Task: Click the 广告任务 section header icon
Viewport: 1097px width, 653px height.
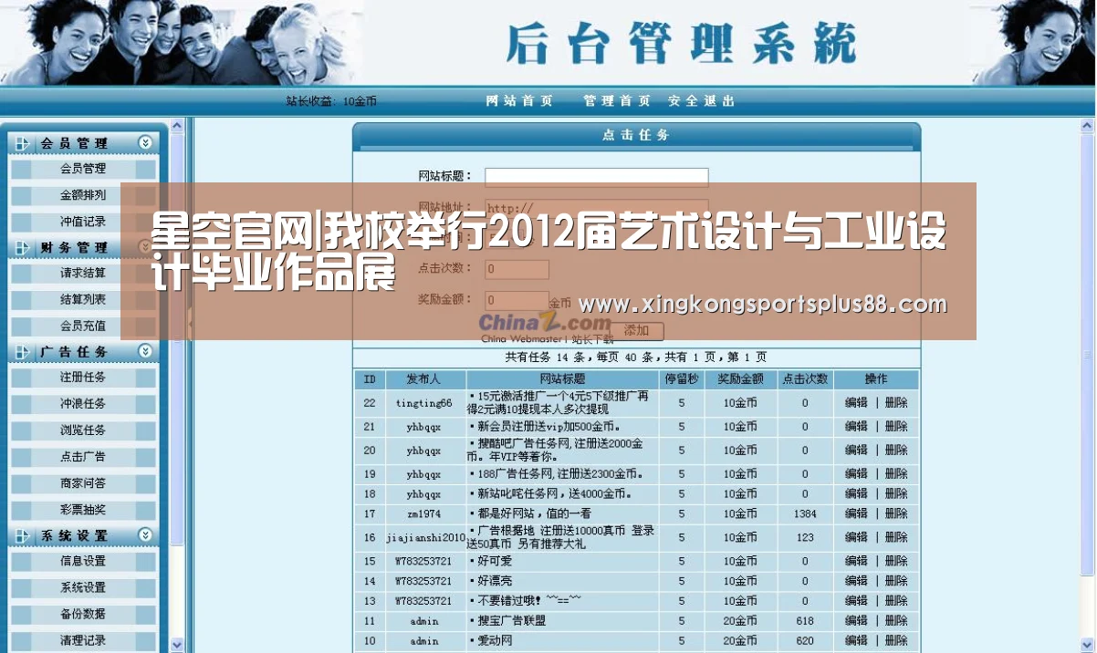Action: click(x=24, y=351)
